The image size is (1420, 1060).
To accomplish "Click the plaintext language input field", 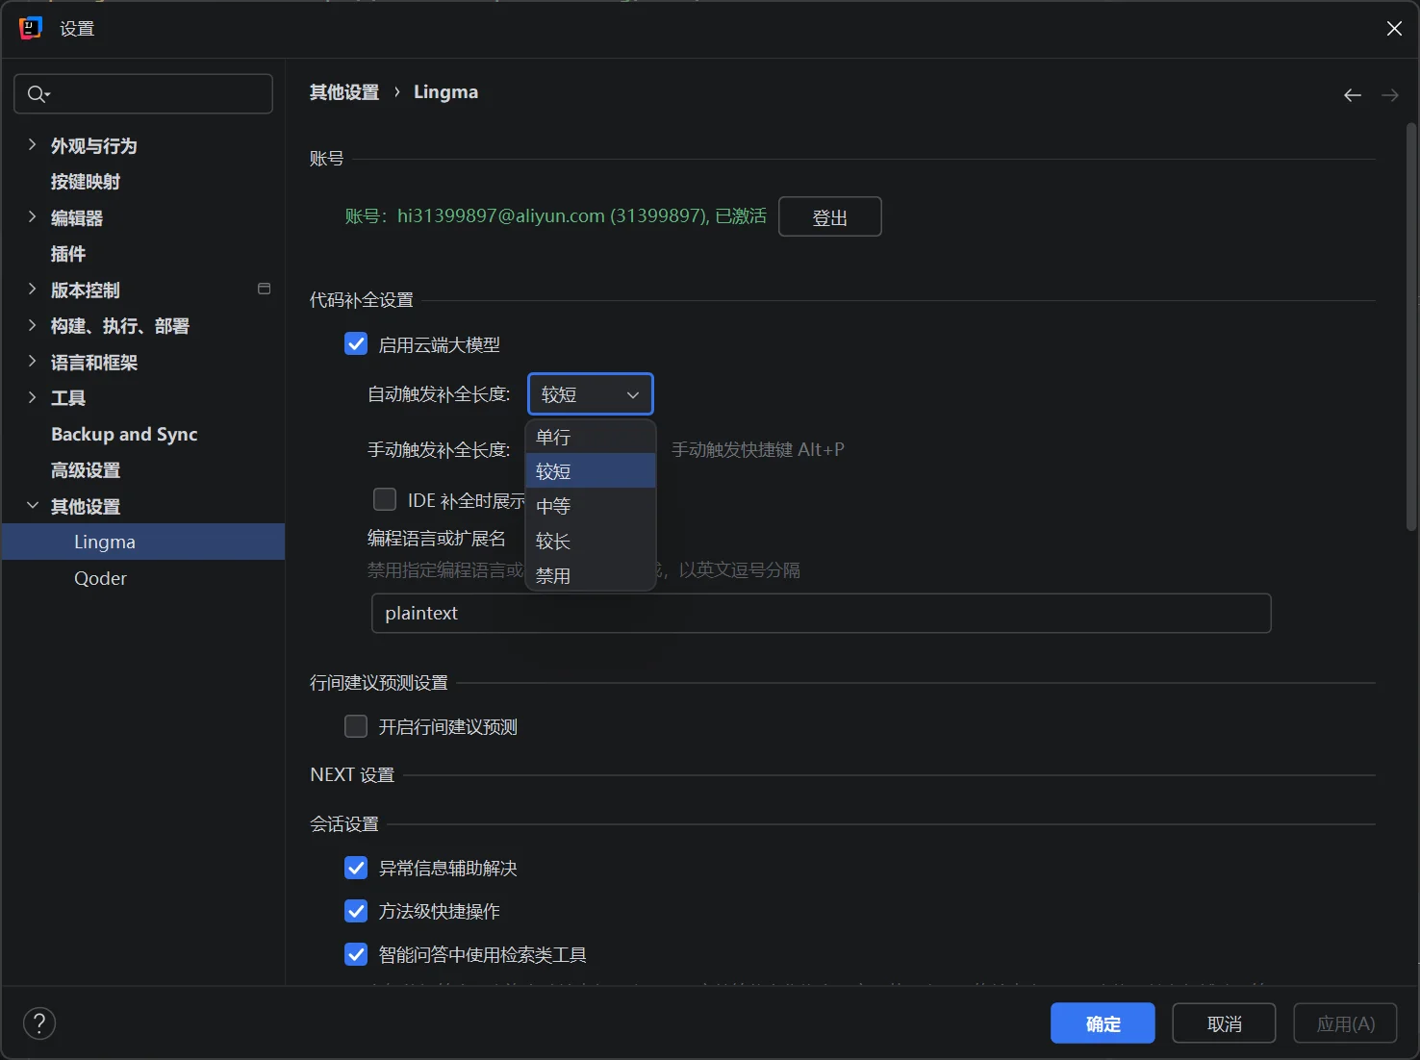I will 821,614.
